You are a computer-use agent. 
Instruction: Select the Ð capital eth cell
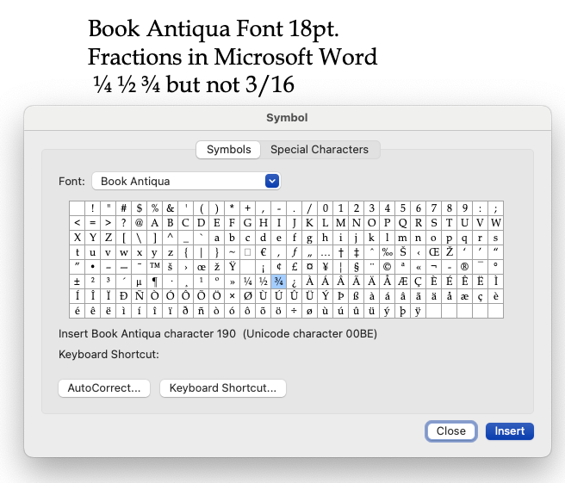point(124,296)
